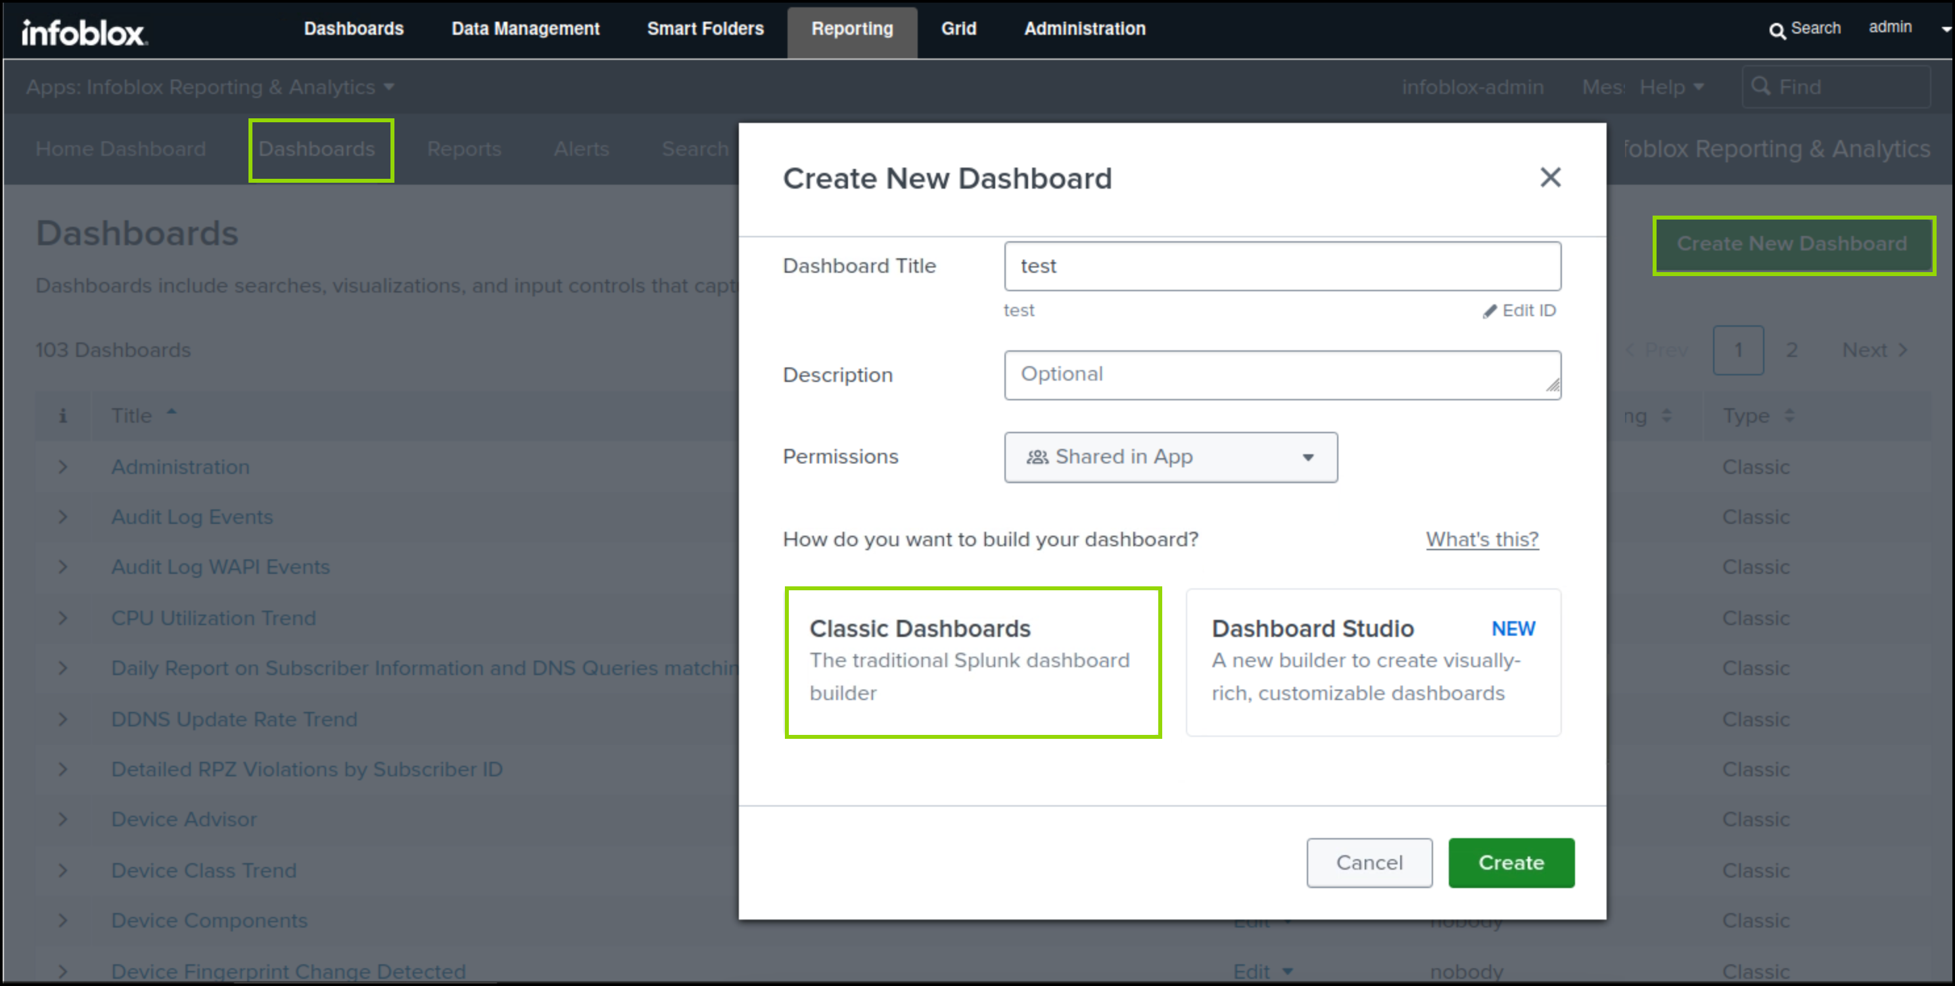This screenshot has height=986, width=1955.
Task: Open the Data Management tab
Action: (x=525, y=29)
